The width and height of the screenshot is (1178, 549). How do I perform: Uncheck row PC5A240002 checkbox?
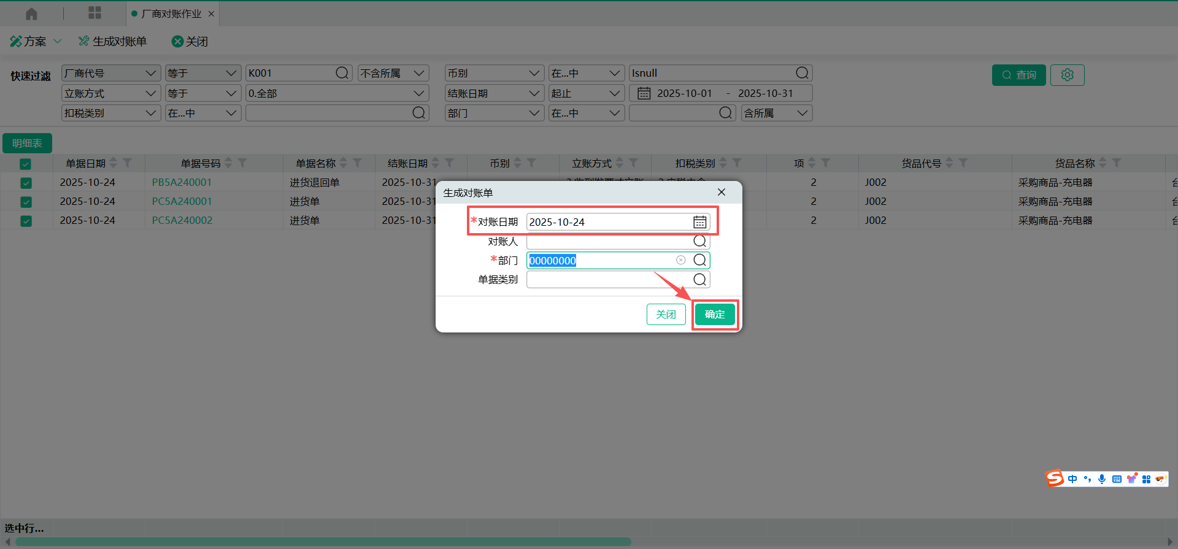pos(26,221)
